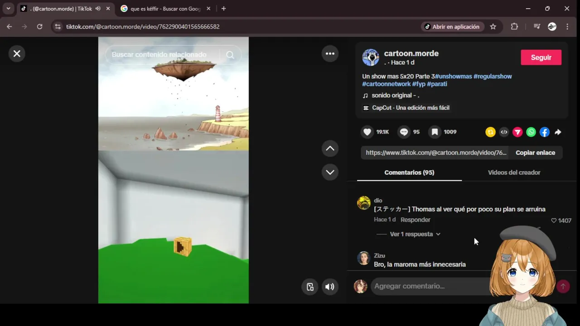Switch to Videos del creador tab

coord(514,173)
